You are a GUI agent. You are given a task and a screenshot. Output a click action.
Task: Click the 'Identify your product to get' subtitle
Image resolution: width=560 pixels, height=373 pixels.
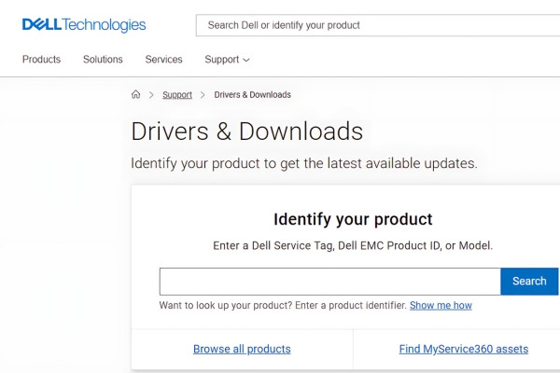tap(304, 163)
